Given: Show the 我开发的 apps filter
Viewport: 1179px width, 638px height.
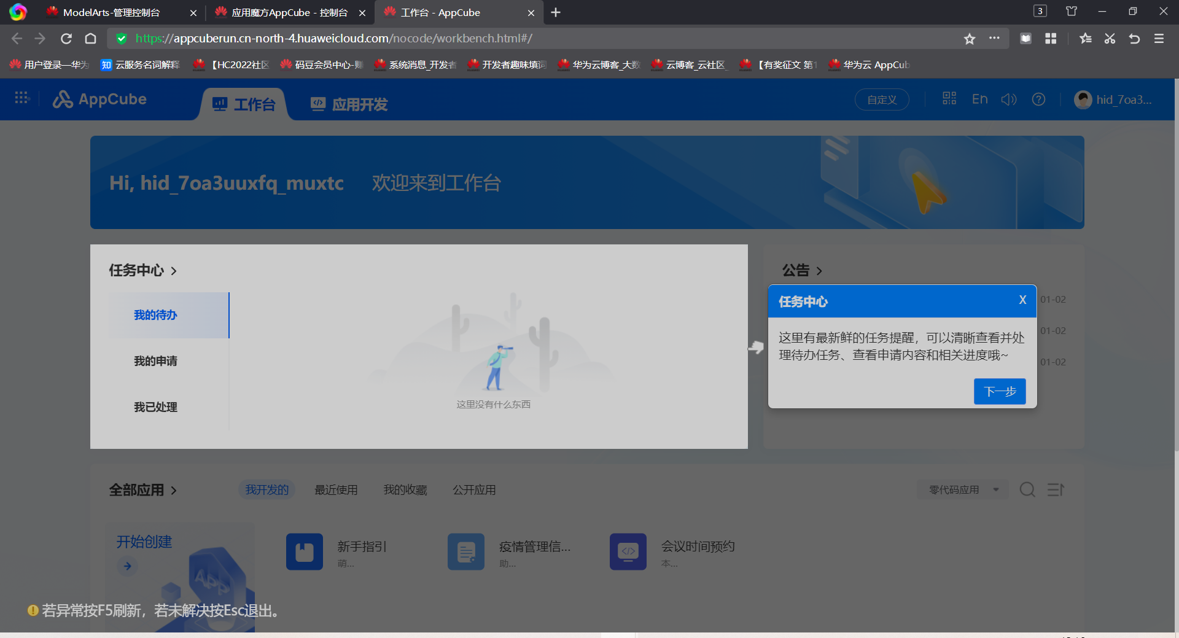Looking at the screenshot, I should tap(267, 489).
